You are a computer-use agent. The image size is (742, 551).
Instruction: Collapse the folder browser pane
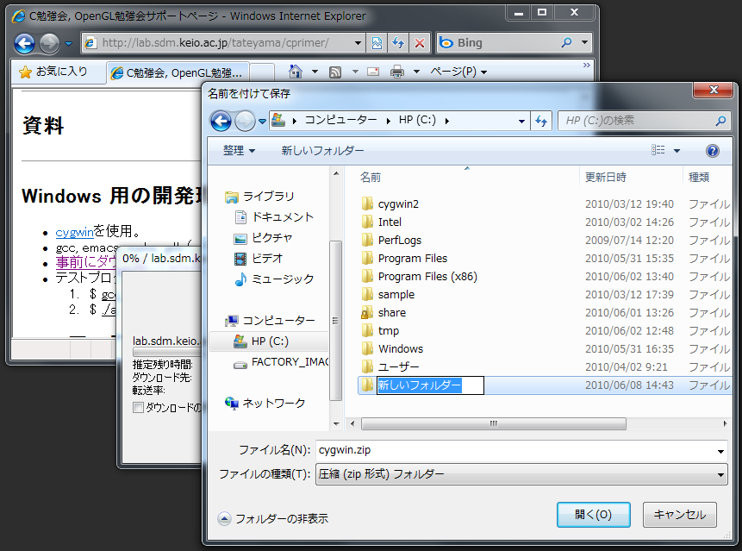(225, 518)
